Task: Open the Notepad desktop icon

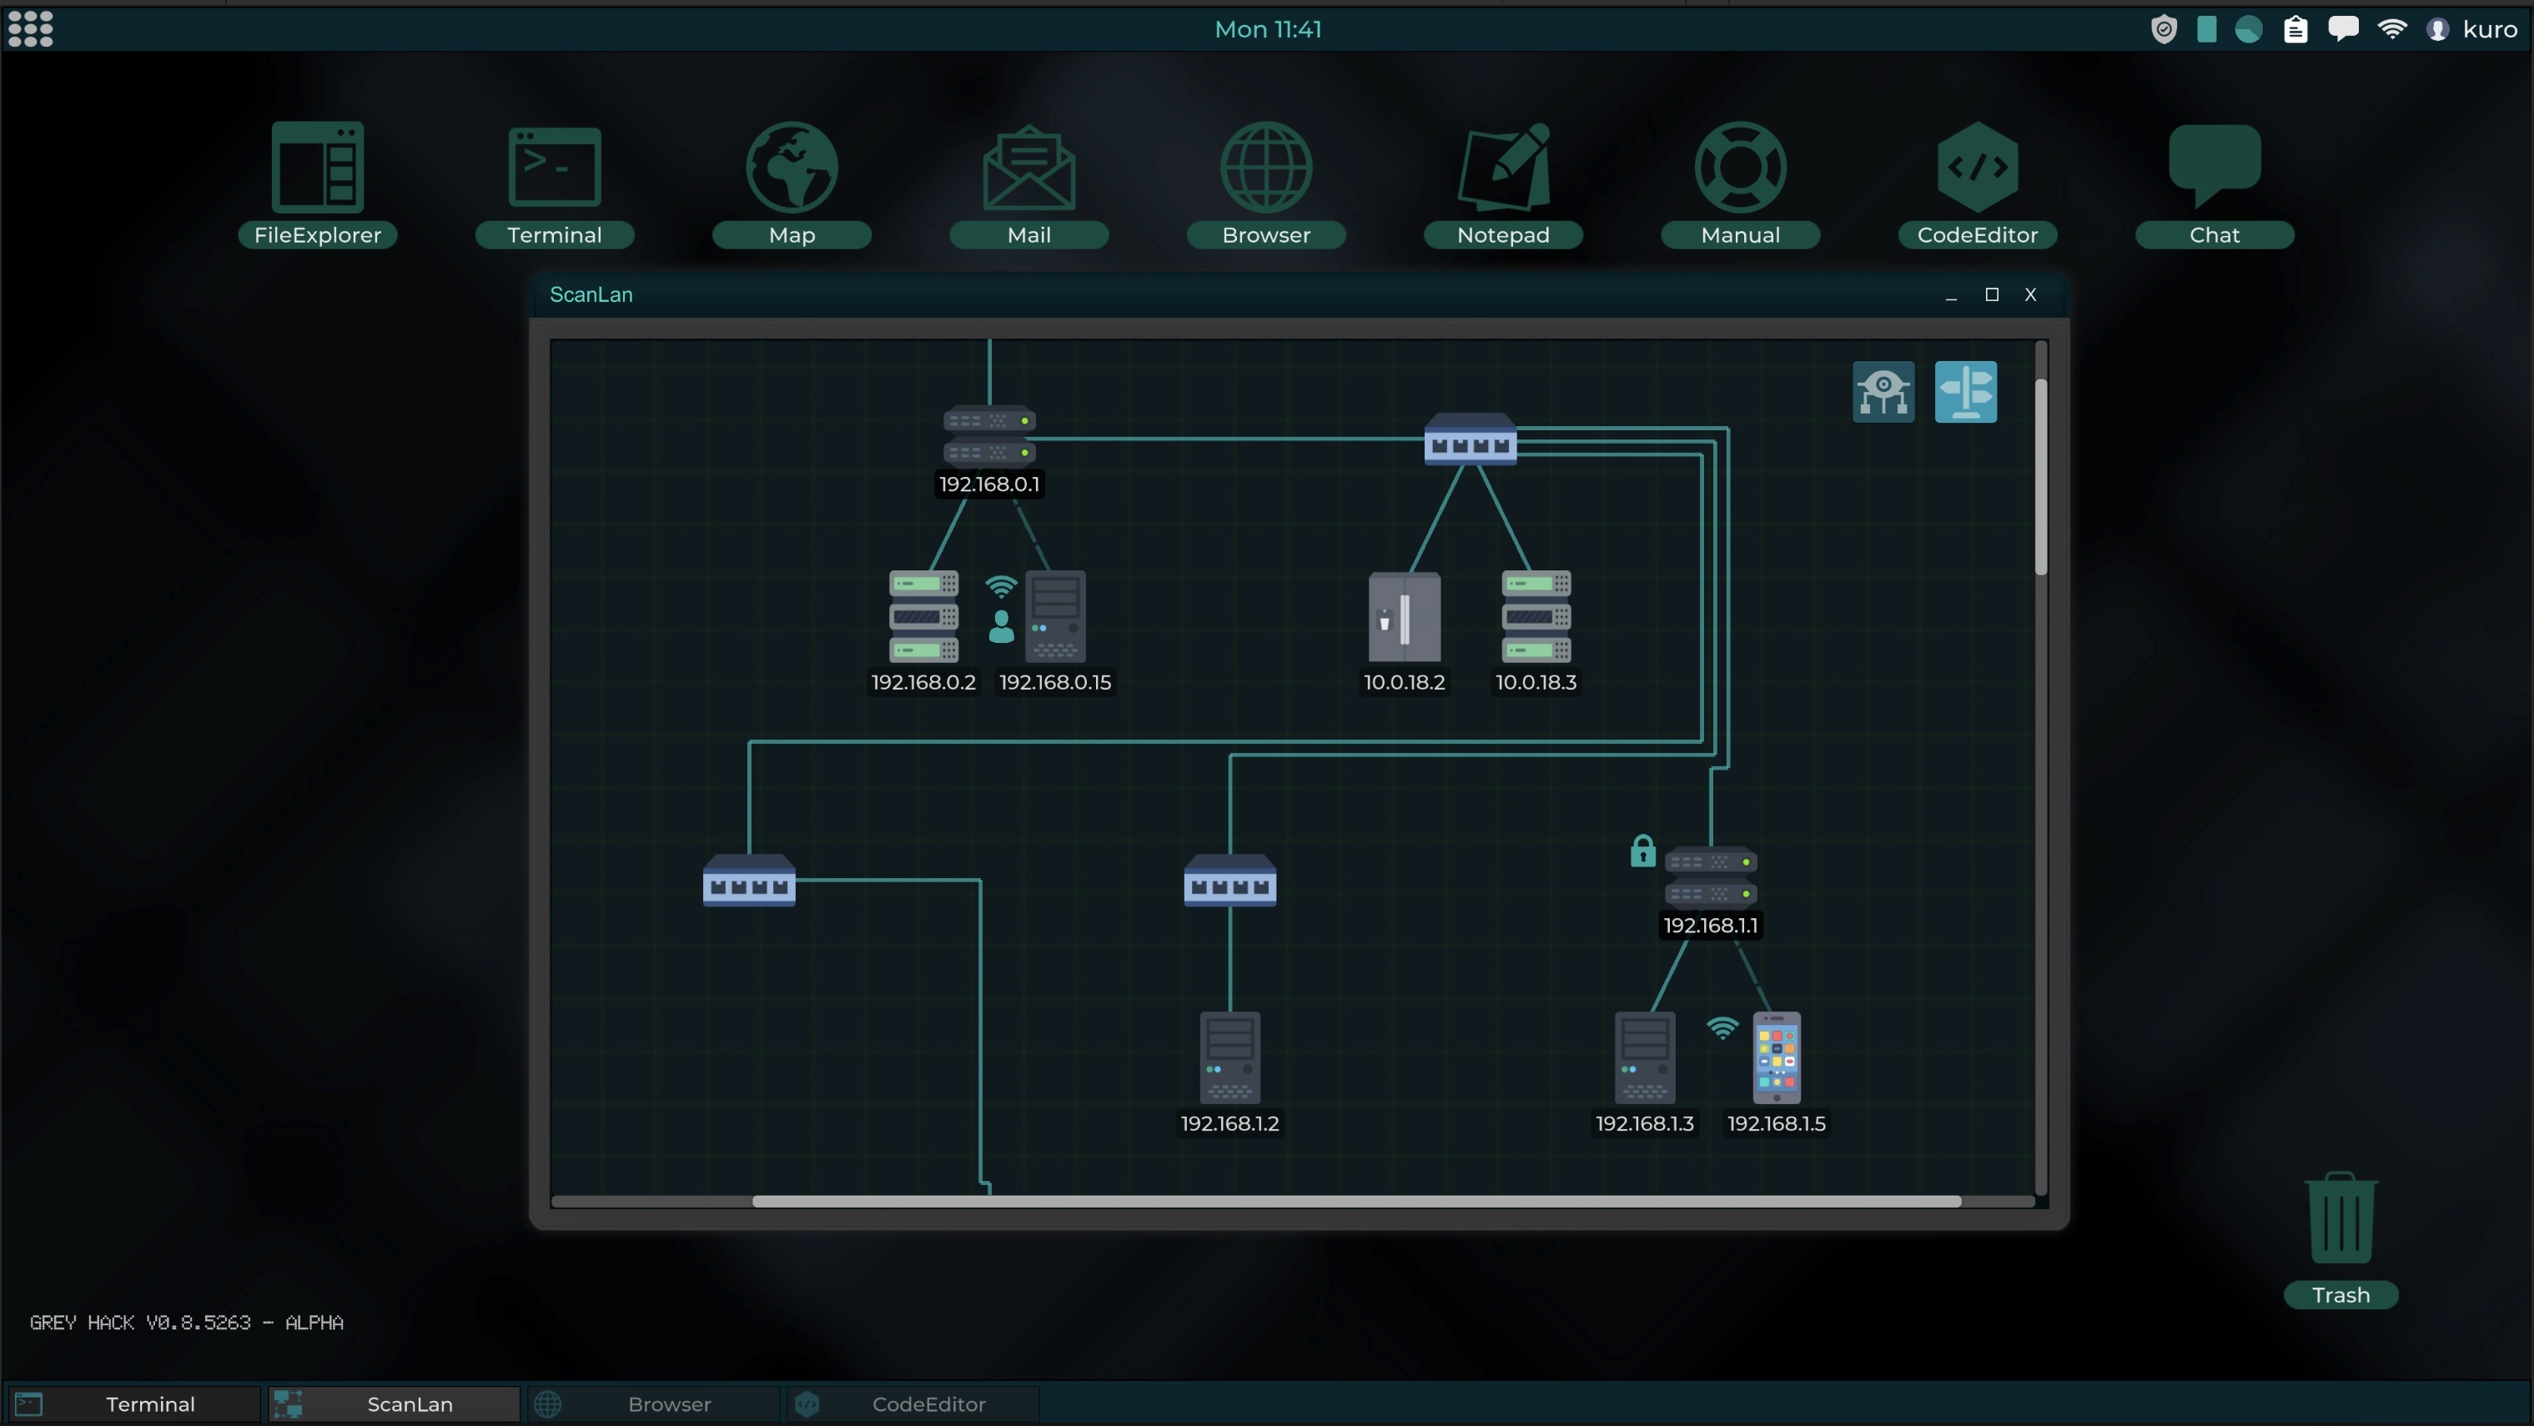Action: [x=1502, y=168]
